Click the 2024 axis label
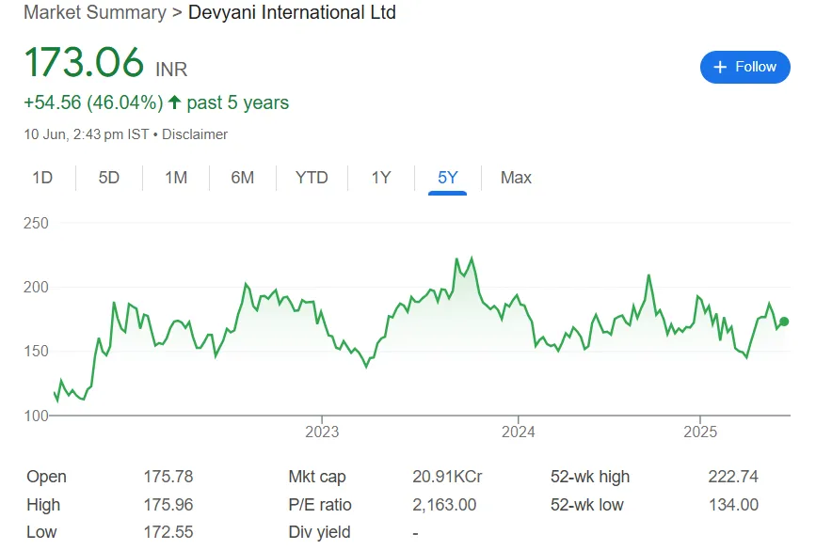The height and width of the screenshot is (550, 816). click(518, 432)
